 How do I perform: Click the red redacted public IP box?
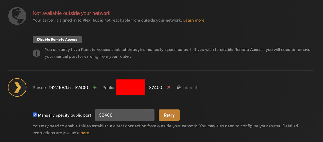coord(131,87)
